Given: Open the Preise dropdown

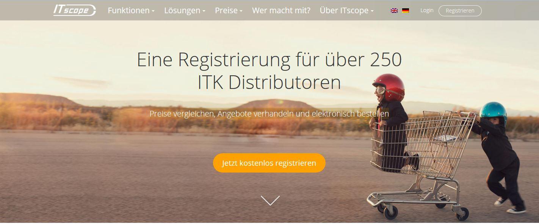Looking at the screenshot, I should point(229,11).
